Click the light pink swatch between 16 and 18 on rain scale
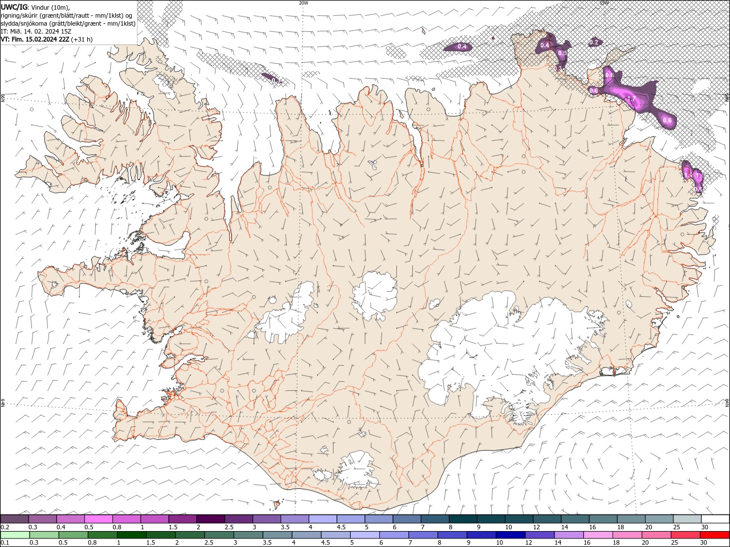 pos(597,535)
